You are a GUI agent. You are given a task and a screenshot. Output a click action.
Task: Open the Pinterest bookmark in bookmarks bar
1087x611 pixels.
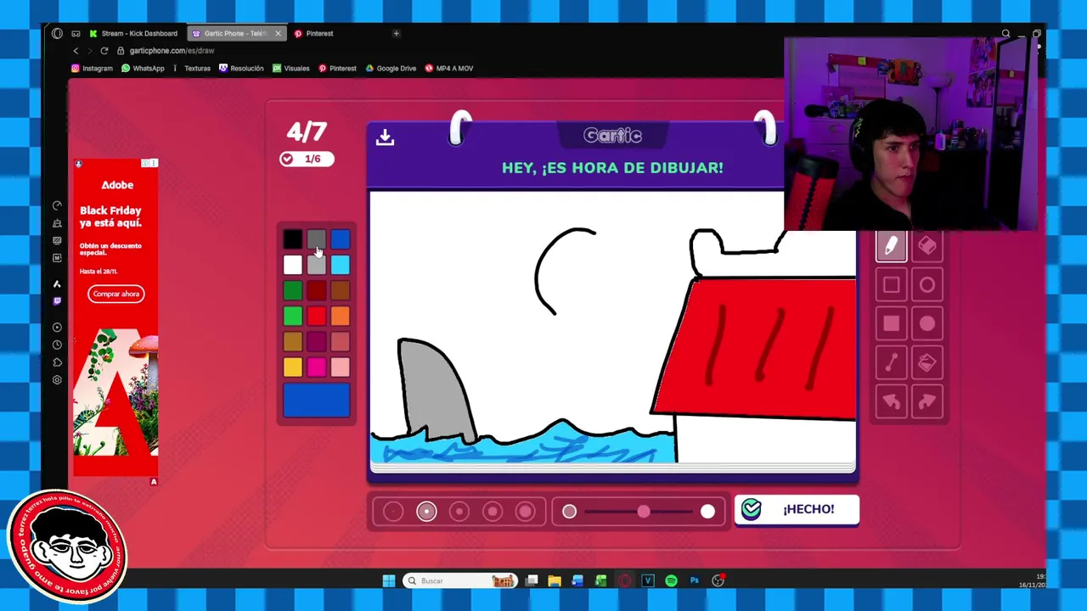[337, 68]
